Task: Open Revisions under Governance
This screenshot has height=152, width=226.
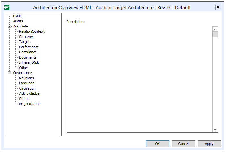Action: [26, 78]
